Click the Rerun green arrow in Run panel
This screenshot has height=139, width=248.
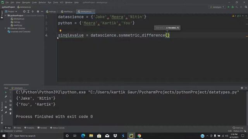(x=6, y=92)
